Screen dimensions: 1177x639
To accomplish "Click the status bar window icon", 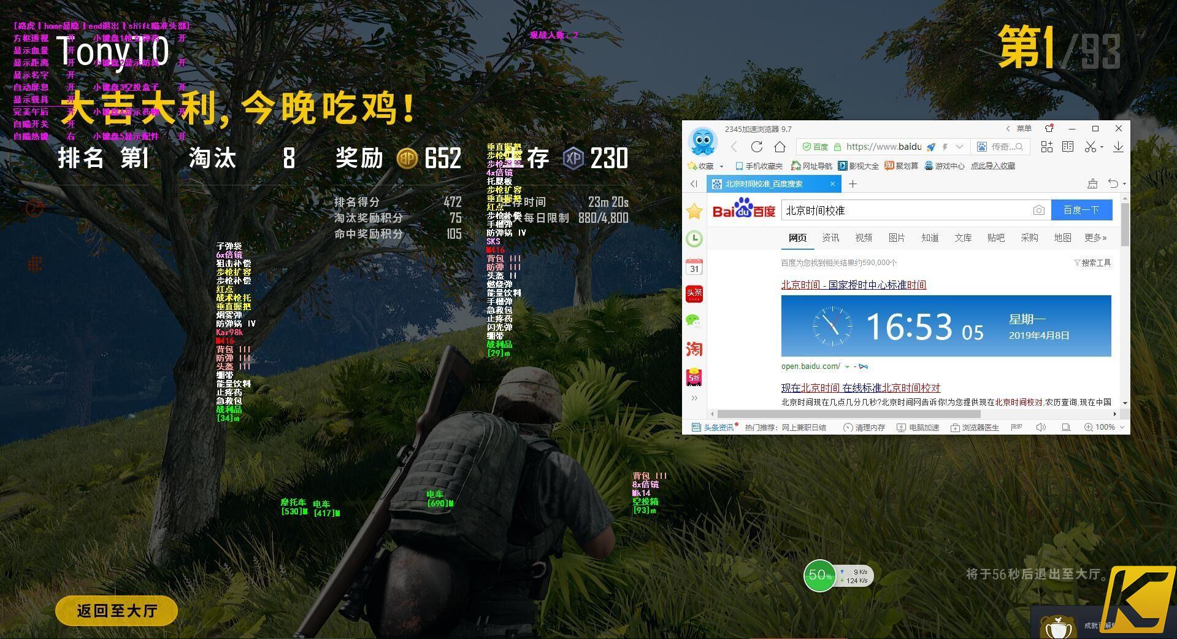I will 1066,427.
